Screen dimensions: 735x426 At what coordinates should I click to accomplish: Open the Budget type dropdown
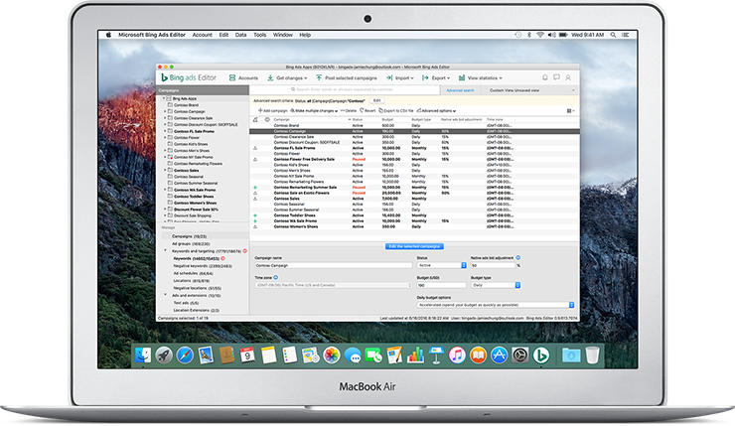point(496,285)
